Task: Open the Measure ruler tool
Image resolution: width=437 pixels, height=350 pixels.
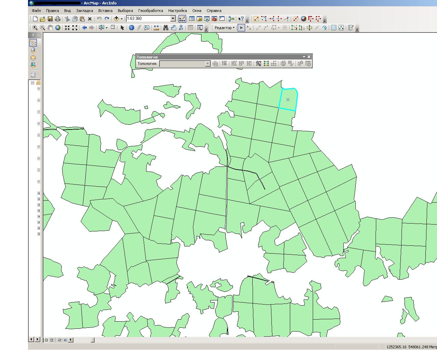Action: pos(156,28)
